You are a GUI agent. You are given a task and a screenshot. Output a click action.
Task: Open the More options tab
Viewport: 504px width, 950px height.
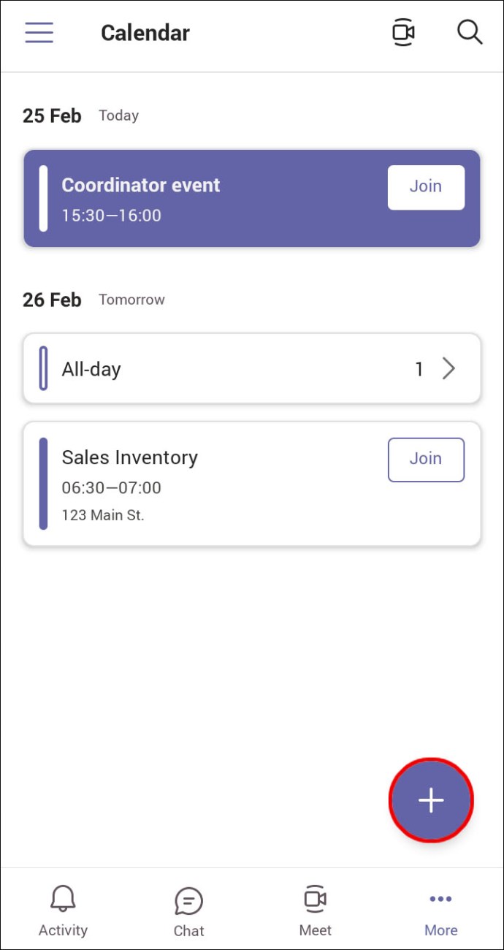pyautogui.click(x=440, y=910)
